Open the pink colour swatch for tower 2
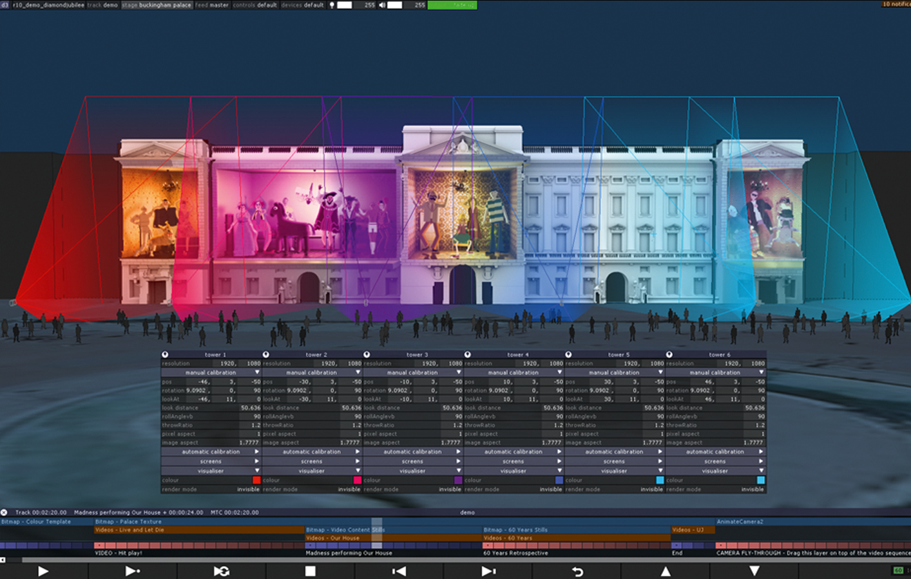The image size is (911, 579). 358,480
